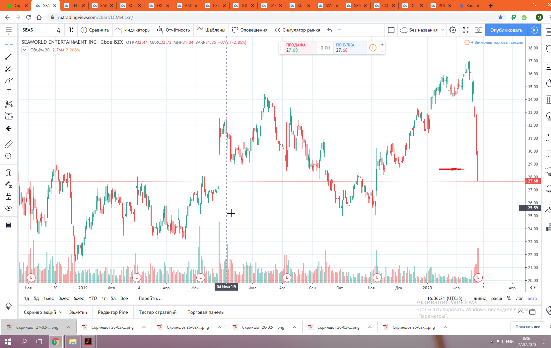The width and height of the screenshot is (551, 348).
Task: Select the XABCD pattern tool
Action: tap(9, 104)
